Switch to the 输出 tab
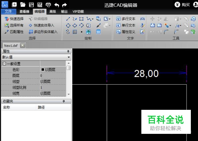This screenshot has height=141, width=198. point(64,11)
